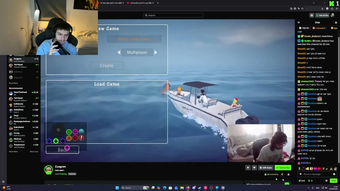The height and width of the screenshot is (191, 340).
Task: Open DeenTheGreat channel in Recommended
Action: [24, 93]
